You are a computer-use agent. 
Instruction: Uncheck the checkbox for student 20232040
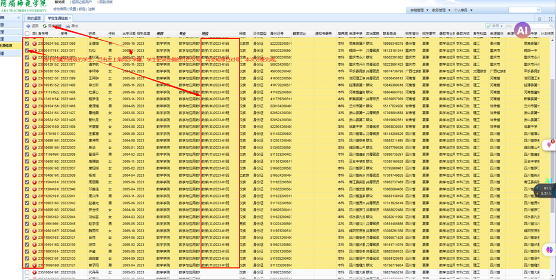click(x=27, y=189)
